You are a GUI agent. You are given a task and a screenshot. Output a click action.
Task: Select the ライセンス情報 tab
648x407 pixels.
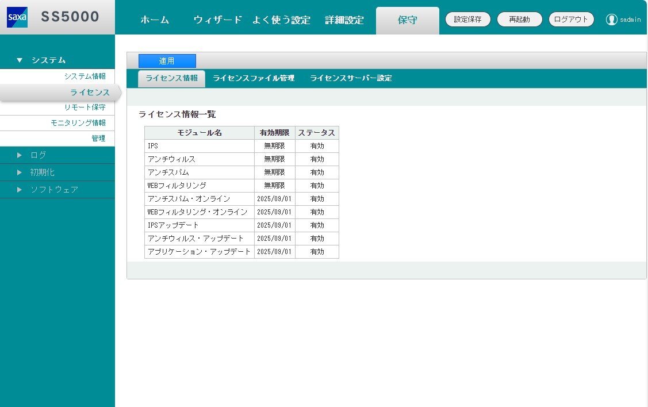(x=171, y=78)
